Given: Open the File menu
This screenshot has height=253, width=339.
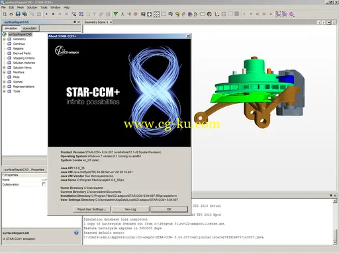Looking at the screenshot, I should (x=3, y=7).
